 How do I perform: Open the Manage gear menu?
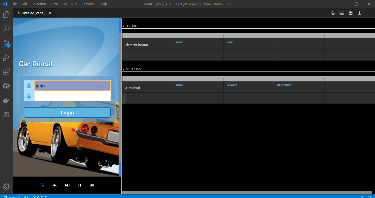[x=6, y=187]
